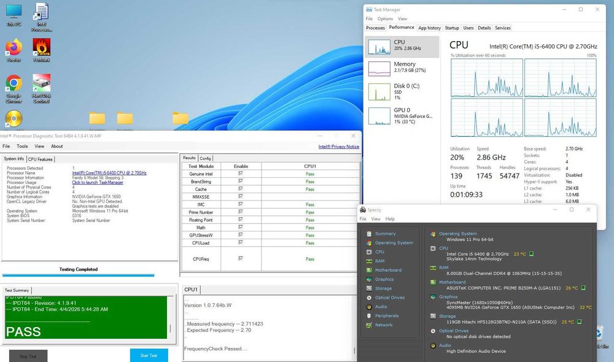Select Network icon in Speccy sidebar
The height and width of the screenshot is (362, 614).
click(369, 325)
